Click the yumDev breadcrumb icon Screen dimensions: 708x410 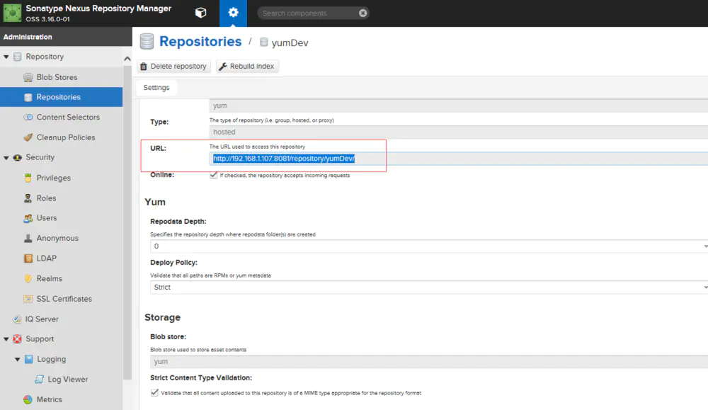coord(263,42)
